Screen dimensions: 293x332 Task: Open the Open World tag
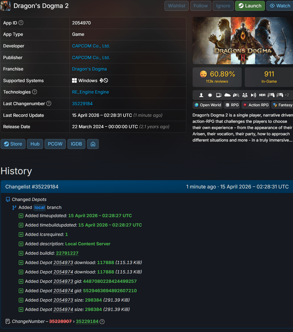coord(207,105)
